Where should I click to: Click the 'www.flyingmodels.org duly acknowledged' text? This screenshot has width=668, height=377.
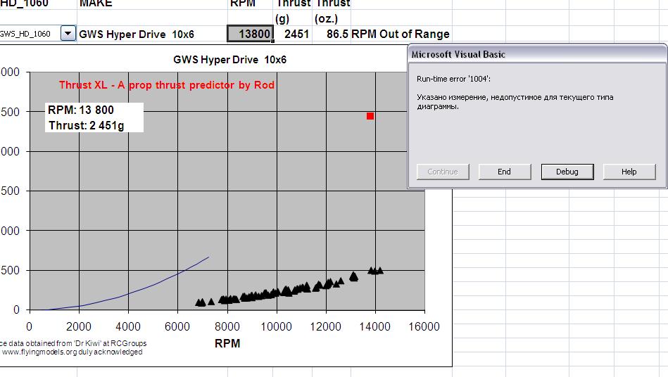tap(73, 352)
